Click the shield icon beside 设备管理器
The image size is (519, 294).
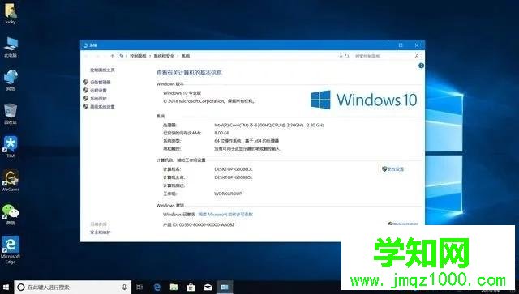tap(85, 82)
